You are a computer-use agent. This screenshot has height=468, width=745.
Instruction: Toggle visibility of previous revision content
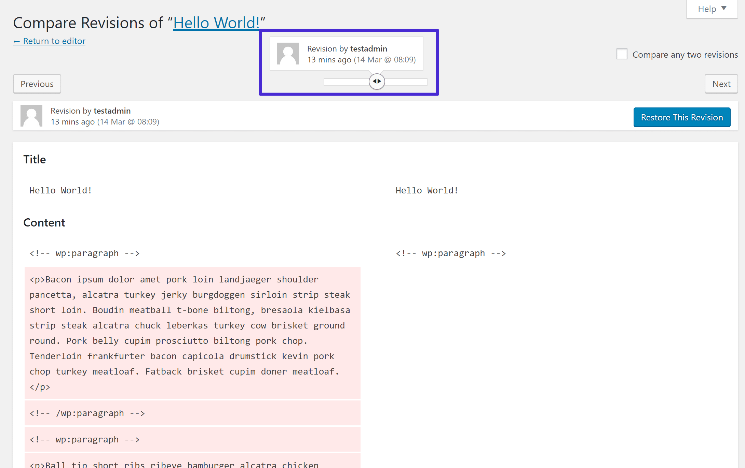(x=377, y=82)
